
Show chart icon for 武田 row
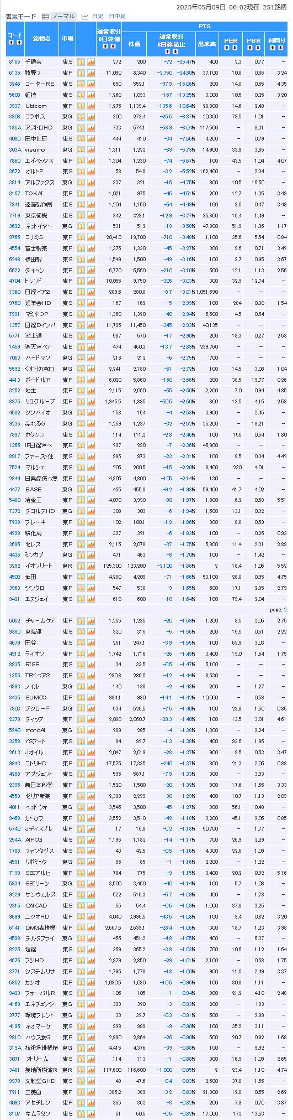(x=91, y=577)
